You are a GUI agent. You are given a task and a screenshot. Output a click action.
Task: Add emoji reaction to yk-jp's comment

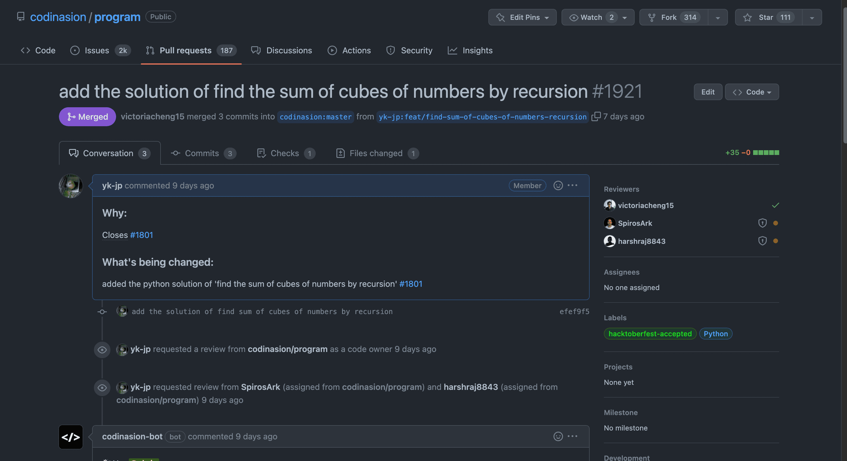[558, 185]
